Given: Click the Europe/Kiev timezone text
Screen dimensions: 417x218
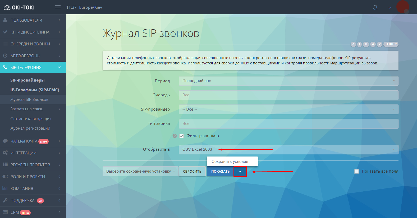Looking at the screenshot, I should [90, 7].
